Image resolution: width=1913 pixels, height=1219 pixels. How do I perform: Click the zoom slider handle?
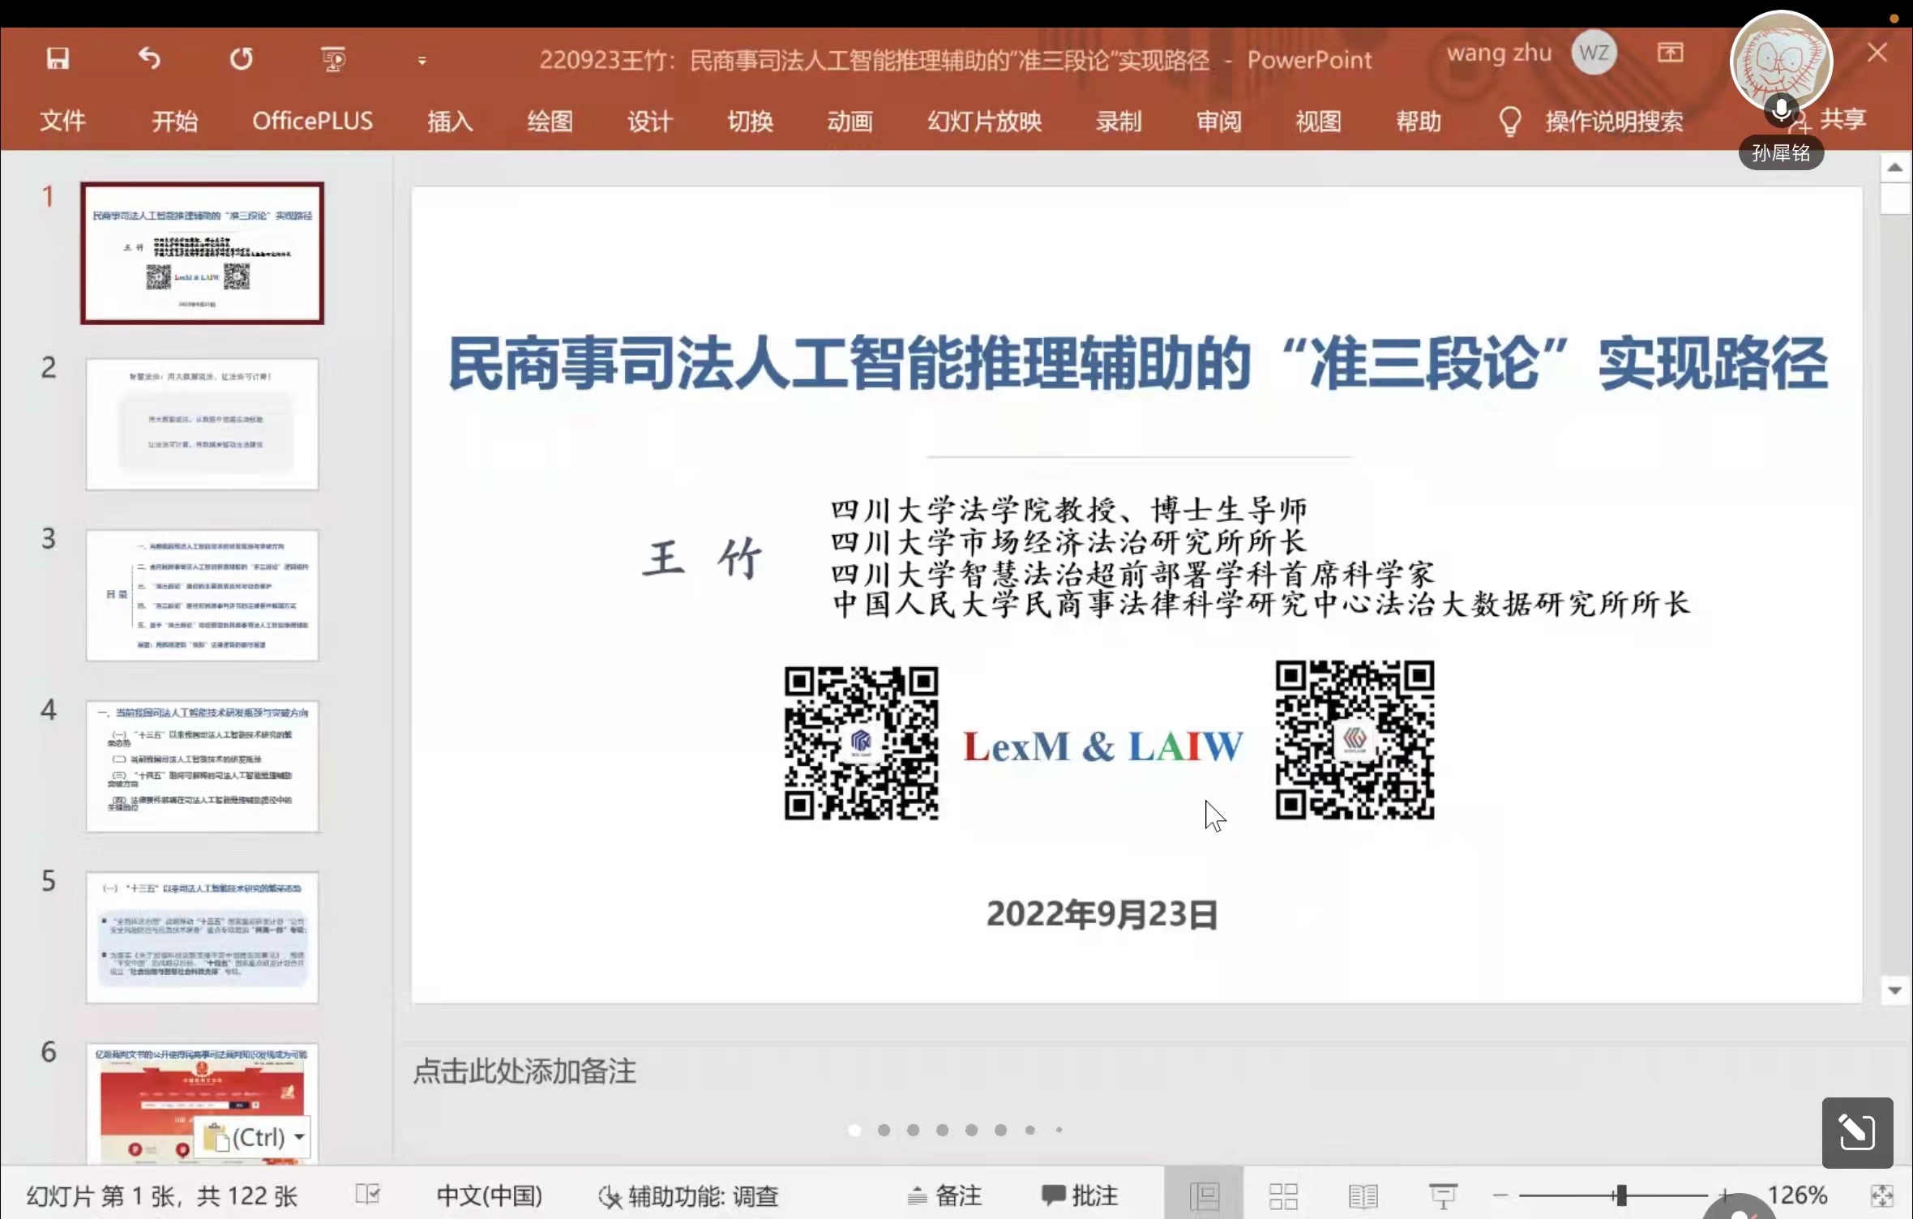[x=1620, y=1195]
